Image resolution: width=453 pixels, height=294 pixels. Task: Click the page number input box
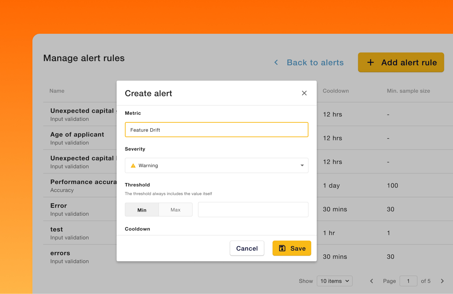[x=408, y=281]
